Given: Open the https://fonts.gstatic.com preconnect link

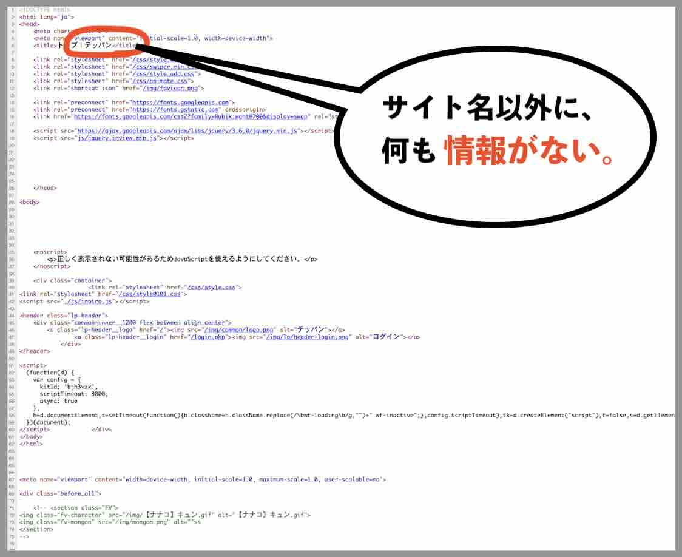Looking at the screenshot, I should tap(176, 109).
